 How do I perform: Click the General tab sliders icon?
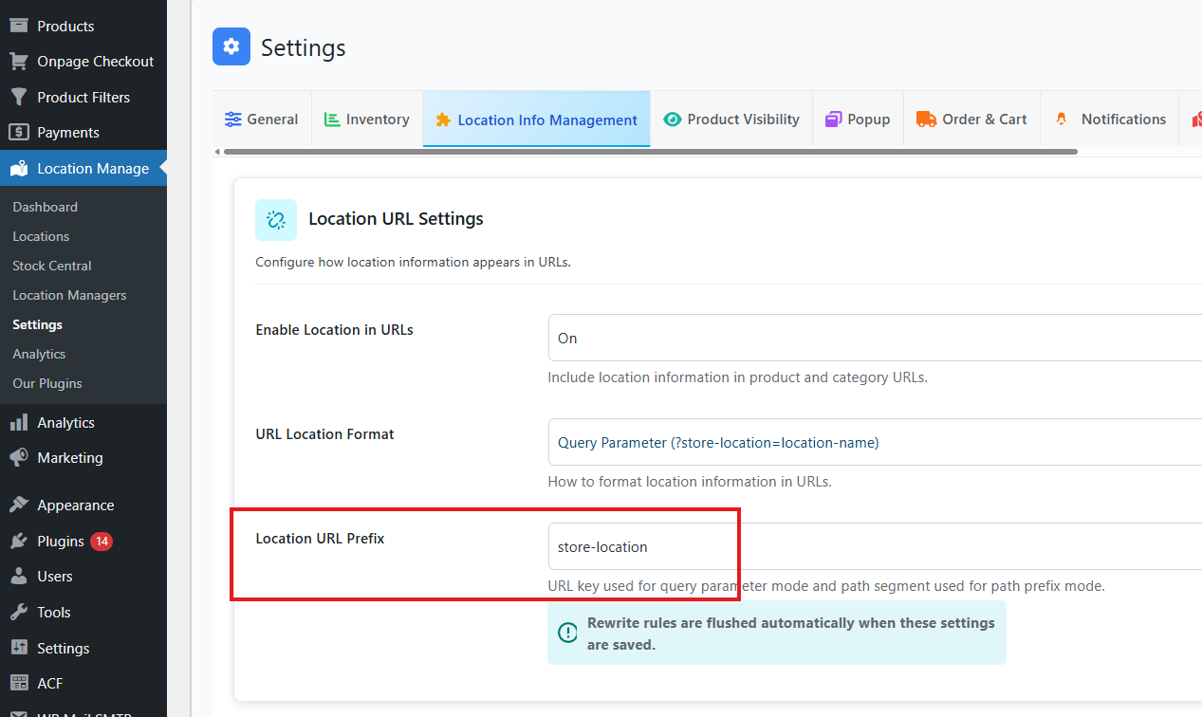click(x=232, y=119)
